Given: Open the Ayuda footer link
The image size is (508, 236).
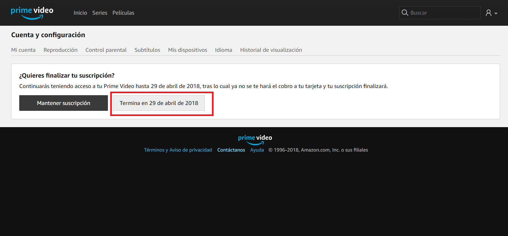Looking at the screenshot, I should pos(257,150).
